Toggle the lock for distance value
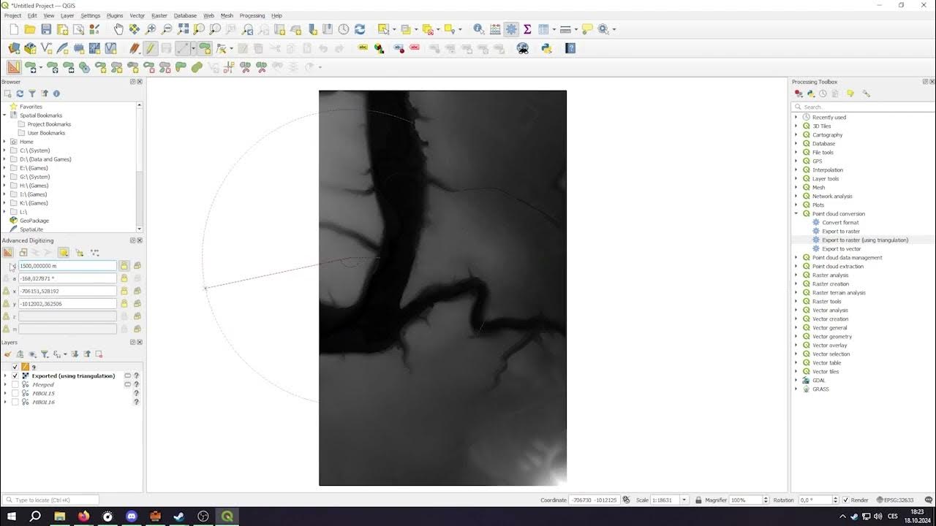The image size is (936, 526). click(124, 266)
